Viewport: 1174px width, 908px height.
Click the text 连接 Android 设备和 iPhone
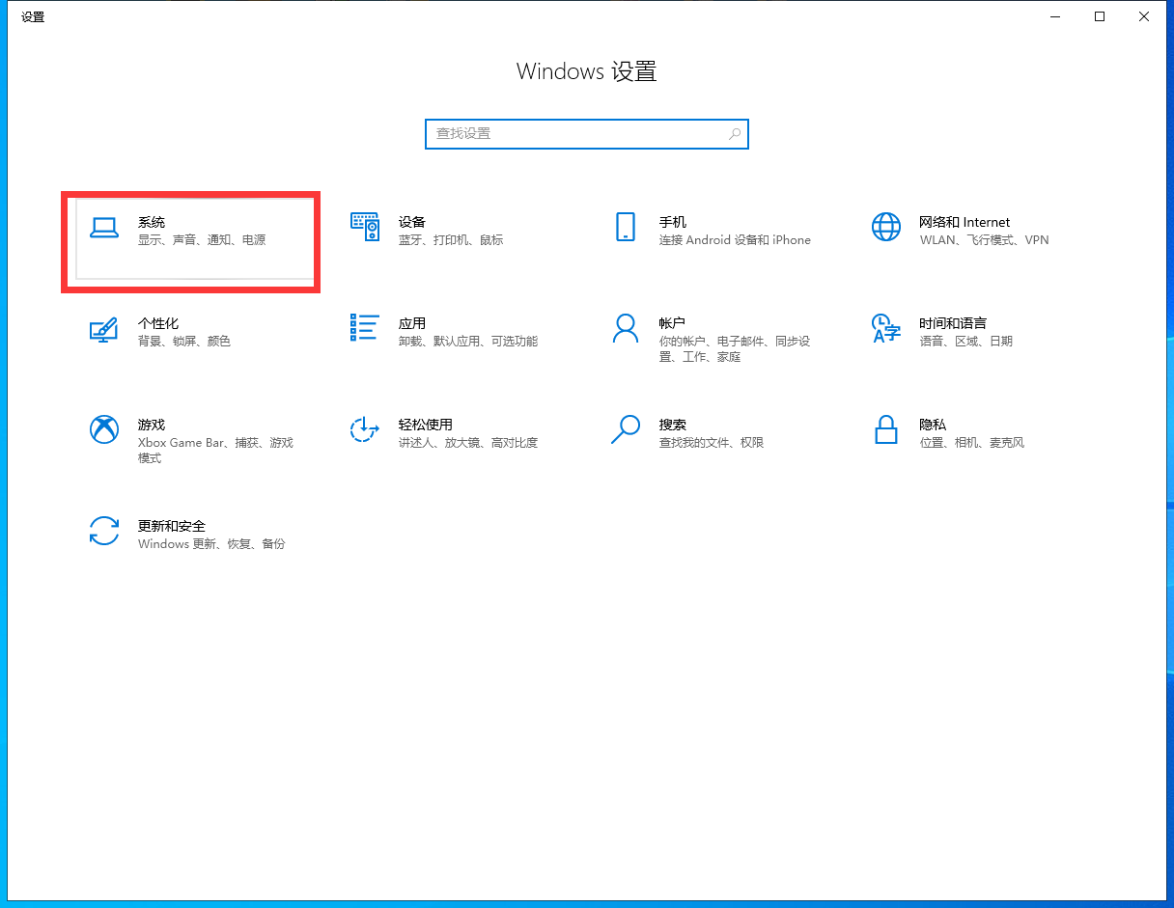[x=735, y=240]
